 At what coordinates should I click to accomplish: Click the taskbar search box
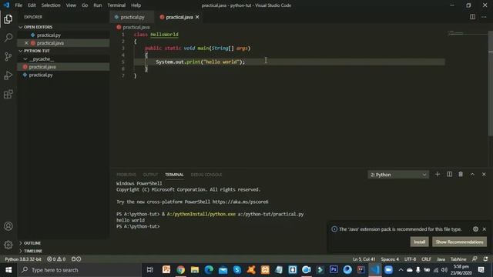coord(79,270)
